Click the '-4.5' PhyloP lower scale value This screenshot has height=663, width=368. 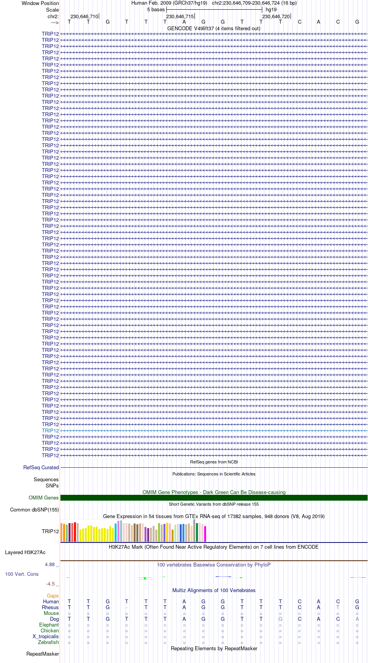(50, 584)
